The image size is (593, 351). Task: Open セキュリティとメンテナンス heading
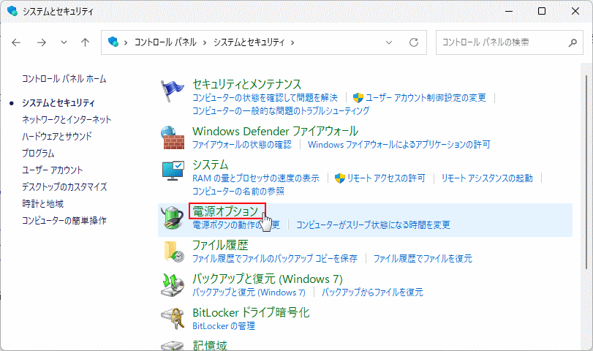pos(247,84)
